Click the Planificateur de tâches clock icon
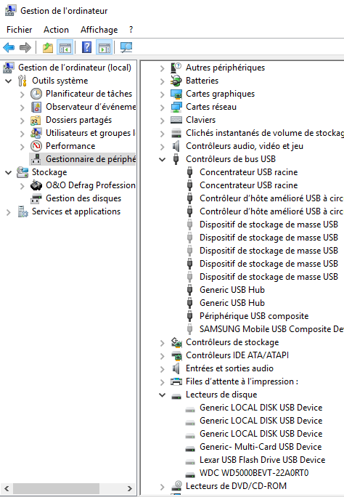 pos(36,94)
